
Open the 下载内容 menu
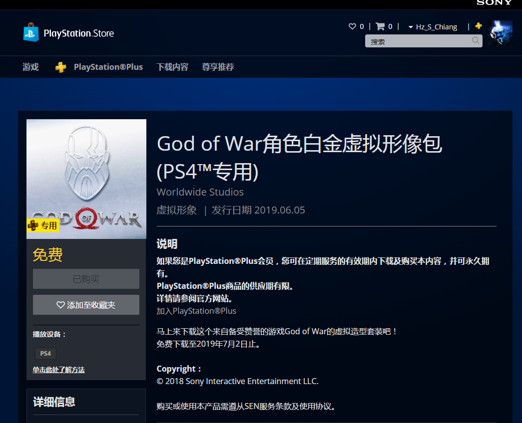coord(172,67)
